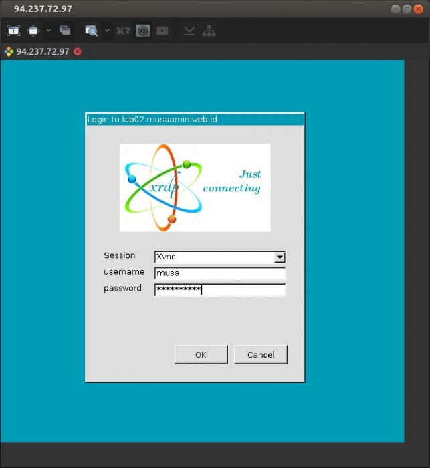Close the Remmina window with orange button
430x468 pixels.
pyautogui.click(x=419, y=9)
